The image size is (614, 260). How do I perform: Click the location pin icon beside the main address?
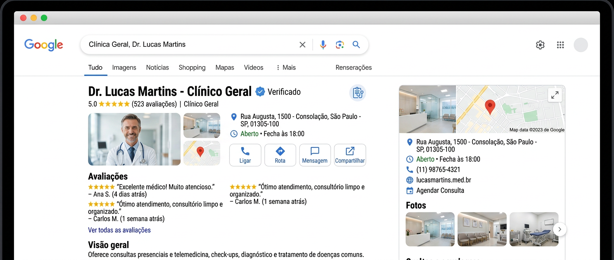tap(234, 116)
